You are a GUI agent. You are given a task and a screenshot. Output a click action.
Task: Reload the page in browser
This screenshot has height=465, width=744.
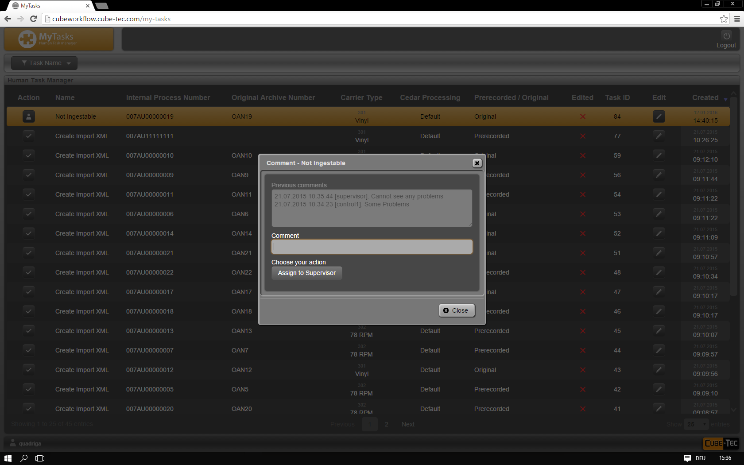(33, 19)
